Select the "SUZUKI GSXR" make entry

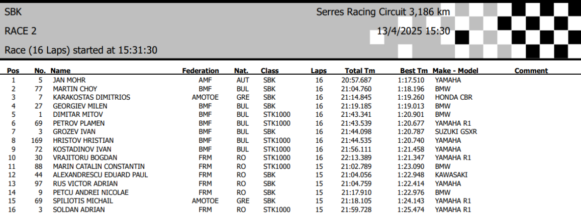(456, 132)
